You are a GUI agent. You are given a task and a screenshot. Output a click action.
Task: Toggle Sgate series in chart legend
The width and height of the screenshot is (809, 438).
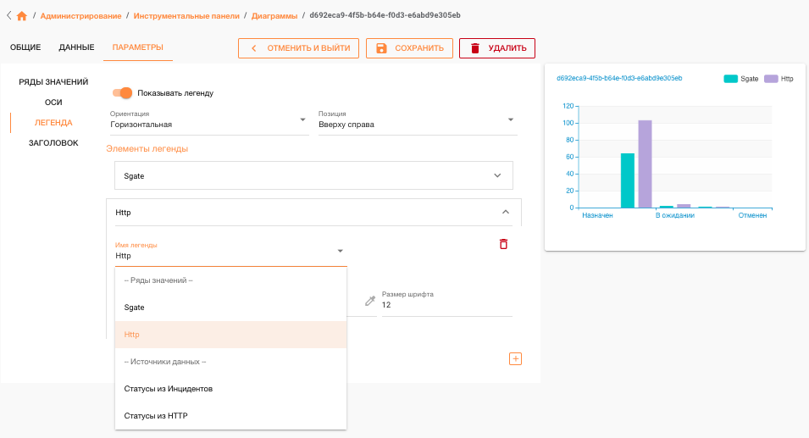tap(741, 79)
